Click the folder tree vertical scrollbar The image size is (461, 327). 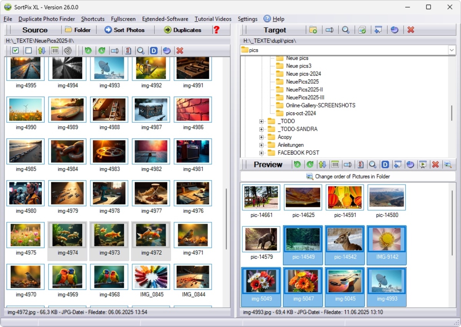click(451, 113)
